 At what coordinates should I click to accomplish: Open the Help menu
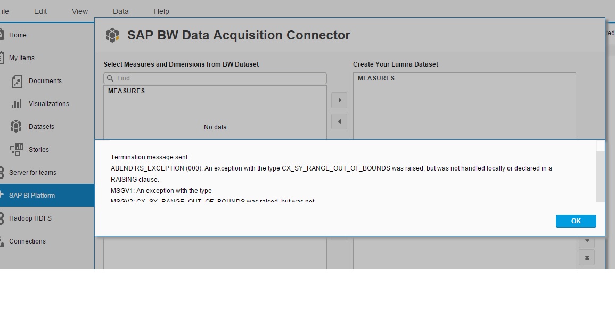161,11
